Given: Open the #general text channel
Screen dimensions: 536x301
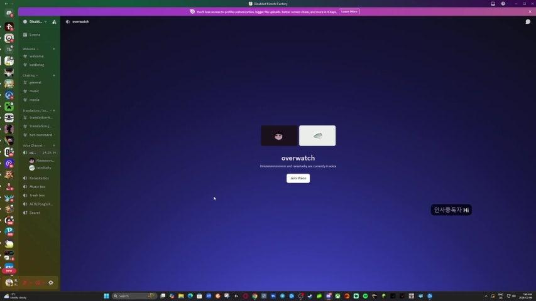Looking at the screenshot, I should tap(39, 83).
